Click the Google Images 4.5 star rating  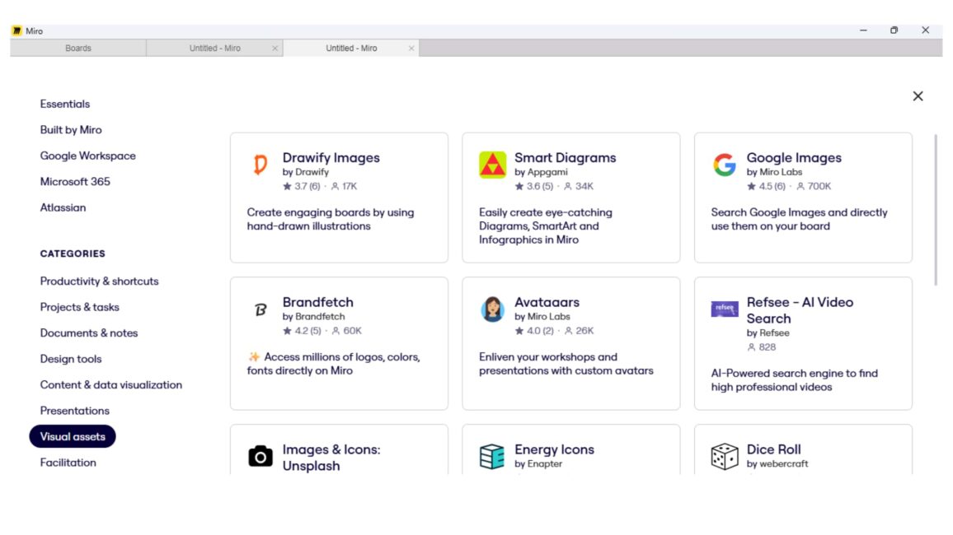coord(767,187)
